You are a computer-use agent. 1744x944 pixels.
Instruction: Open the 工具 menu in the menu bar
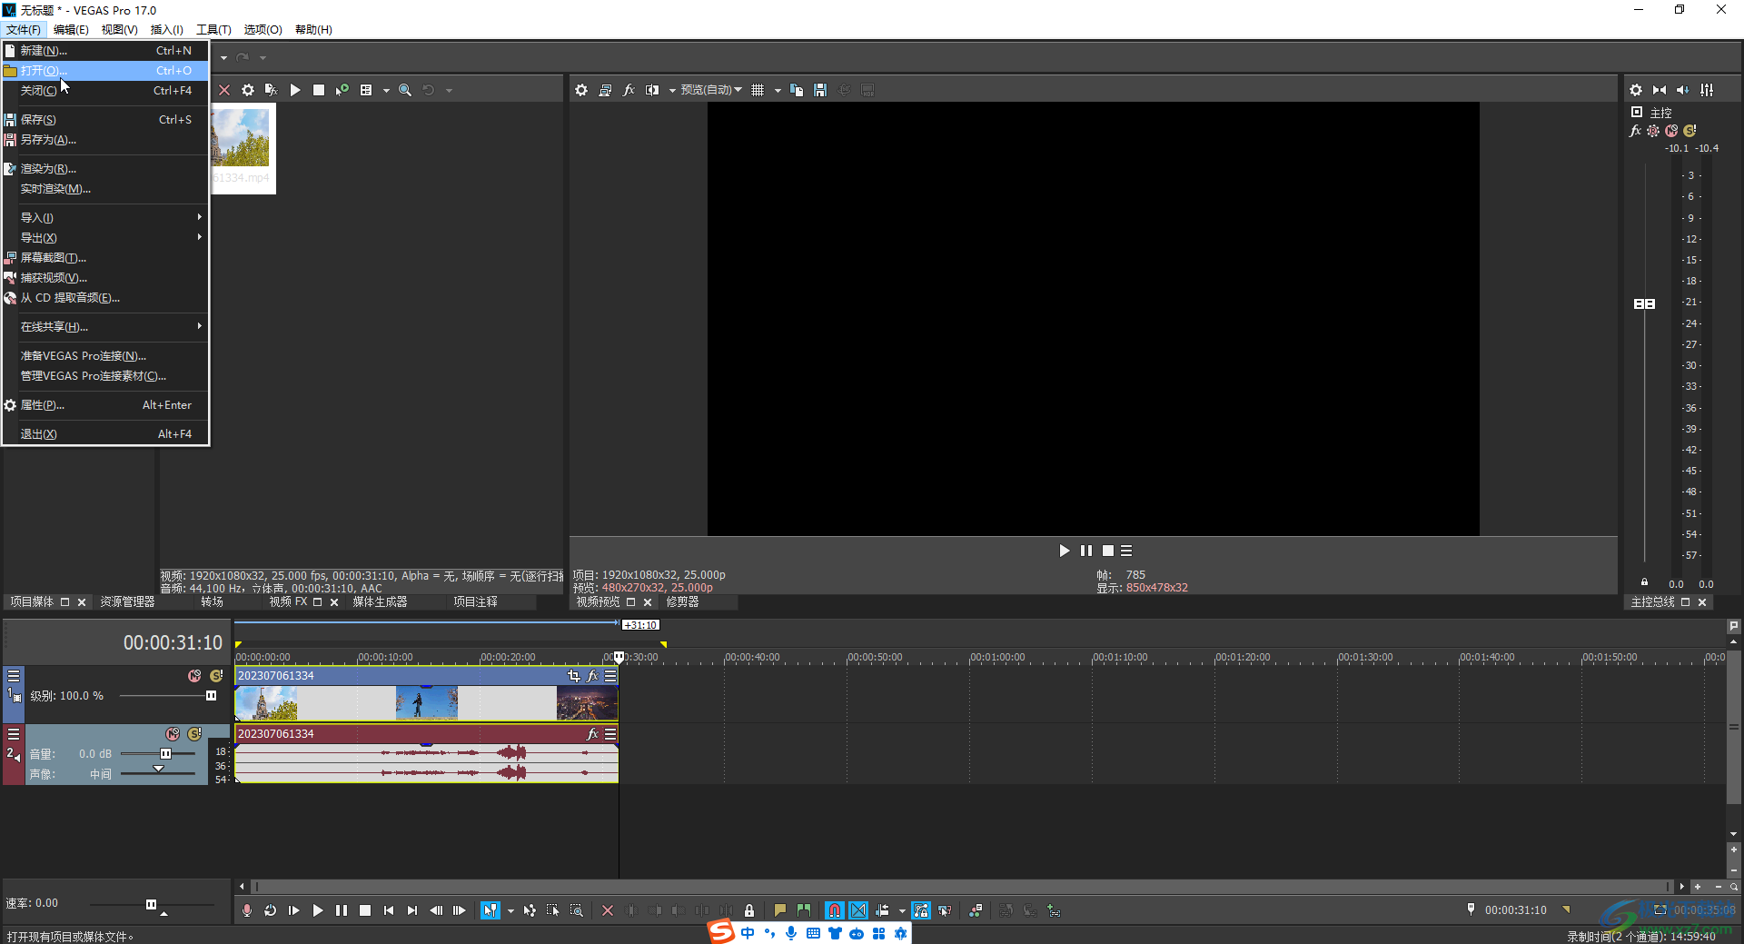(x=213, y=30)
